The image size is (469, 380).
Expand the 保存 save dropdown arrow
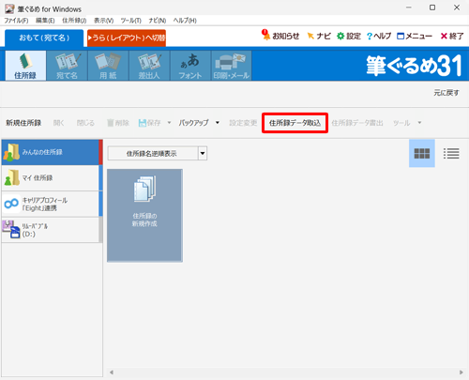pos(169,123)
